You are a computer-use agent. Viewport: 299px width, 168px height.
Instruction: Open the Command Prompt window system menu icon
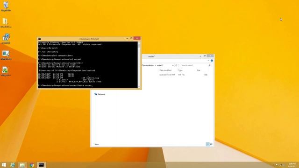tap(39, 39)
